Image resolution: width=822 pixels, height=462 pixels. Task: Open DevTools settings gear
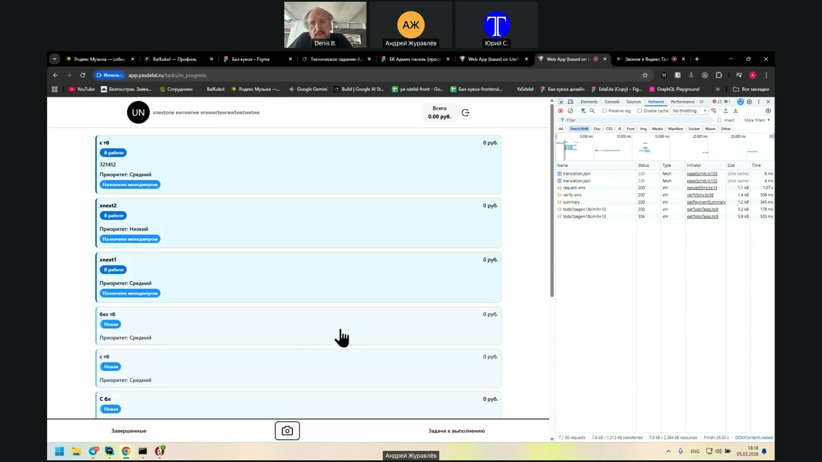click(749, 102)
